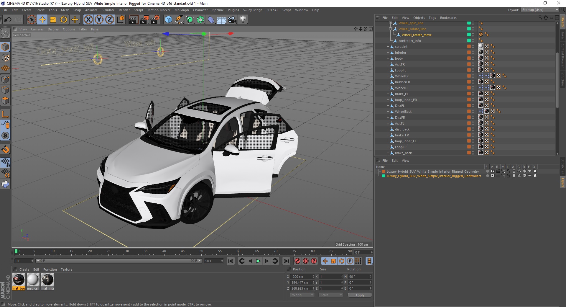Go to end of animation
The width and height of the screenshot is (566, 307).
click(x=286, y=261)
